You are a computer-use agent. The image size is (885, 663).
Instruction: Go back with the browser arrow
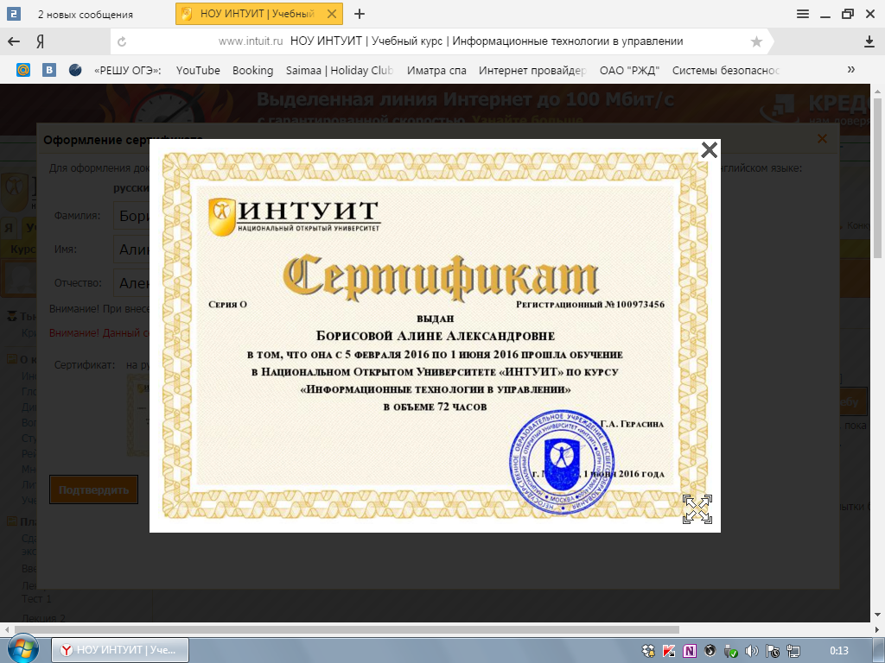point(14,41)
